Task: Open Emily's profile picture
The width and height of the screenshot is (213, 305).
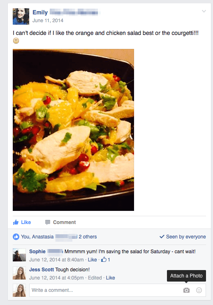Action: [x=21, y=16]
